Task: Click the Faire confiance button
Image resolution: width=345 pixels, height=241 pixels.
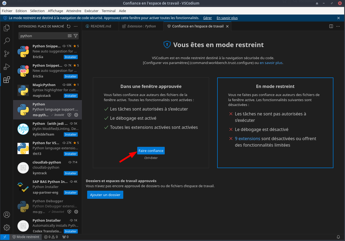Action: pos(151,151)
